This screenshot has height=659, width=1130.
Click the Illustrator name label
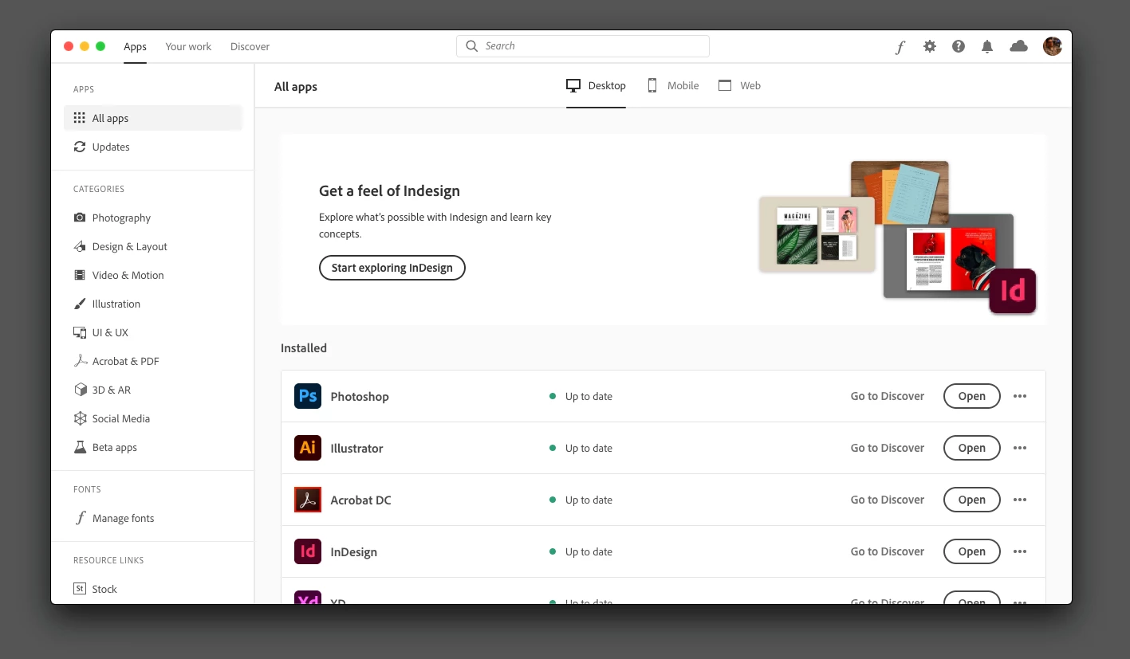pos(356,448)
